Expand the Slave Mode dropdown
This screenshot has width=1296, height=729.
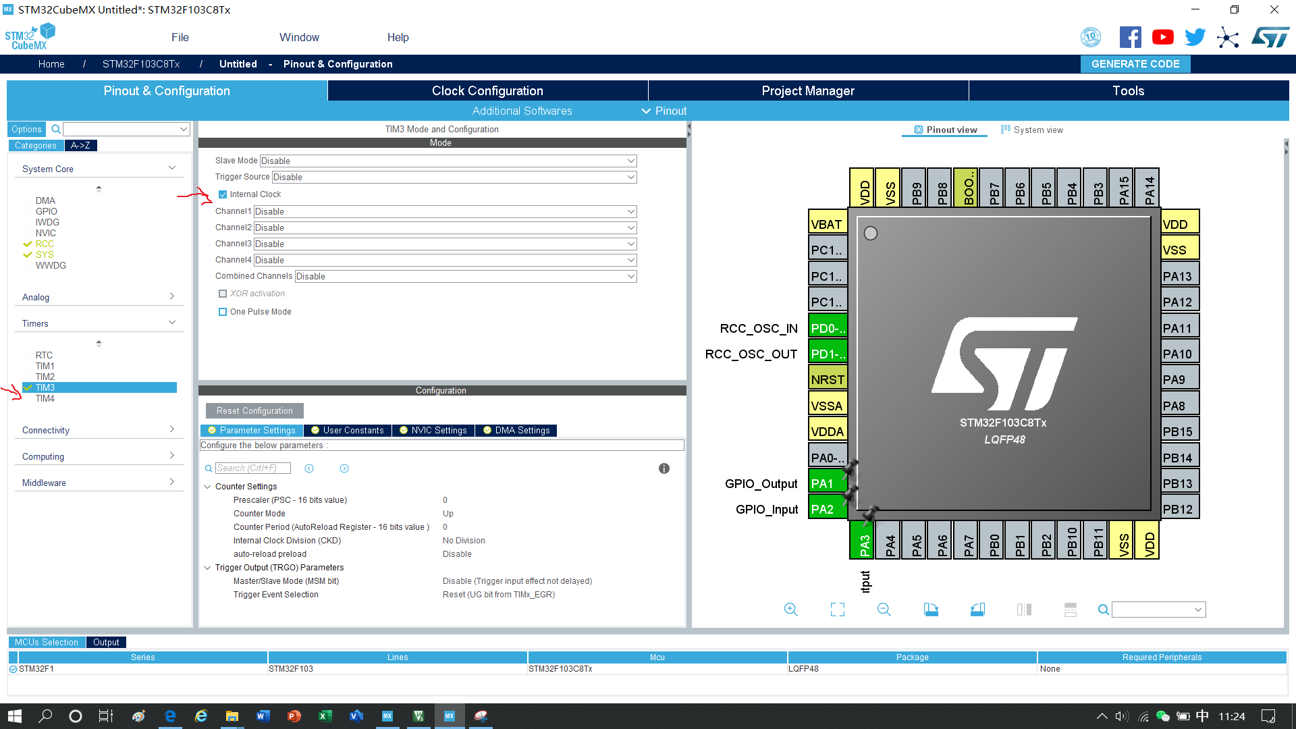click(630, 160)
